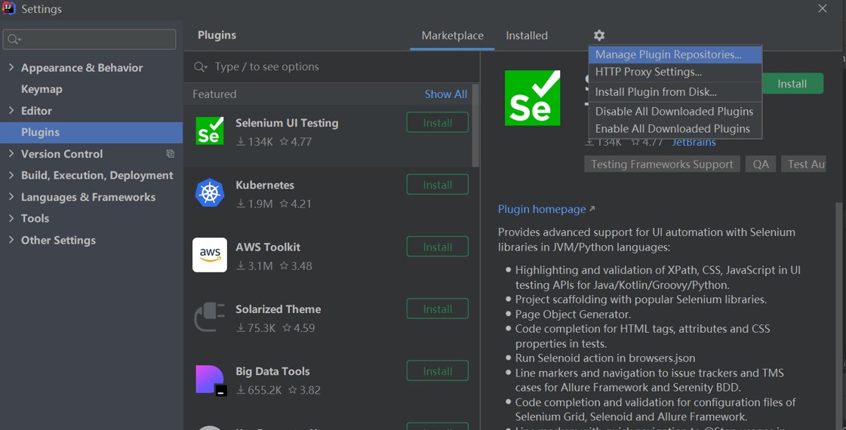Image resolution: width=846 pixels, height=430 pixels.
Task: Expand Build, Execution, Deployment section
Action: [11, 175]
